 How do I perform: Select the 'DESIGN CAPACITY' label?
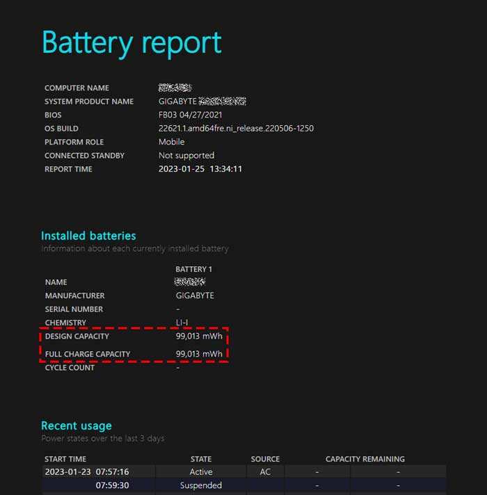[77, 336]
